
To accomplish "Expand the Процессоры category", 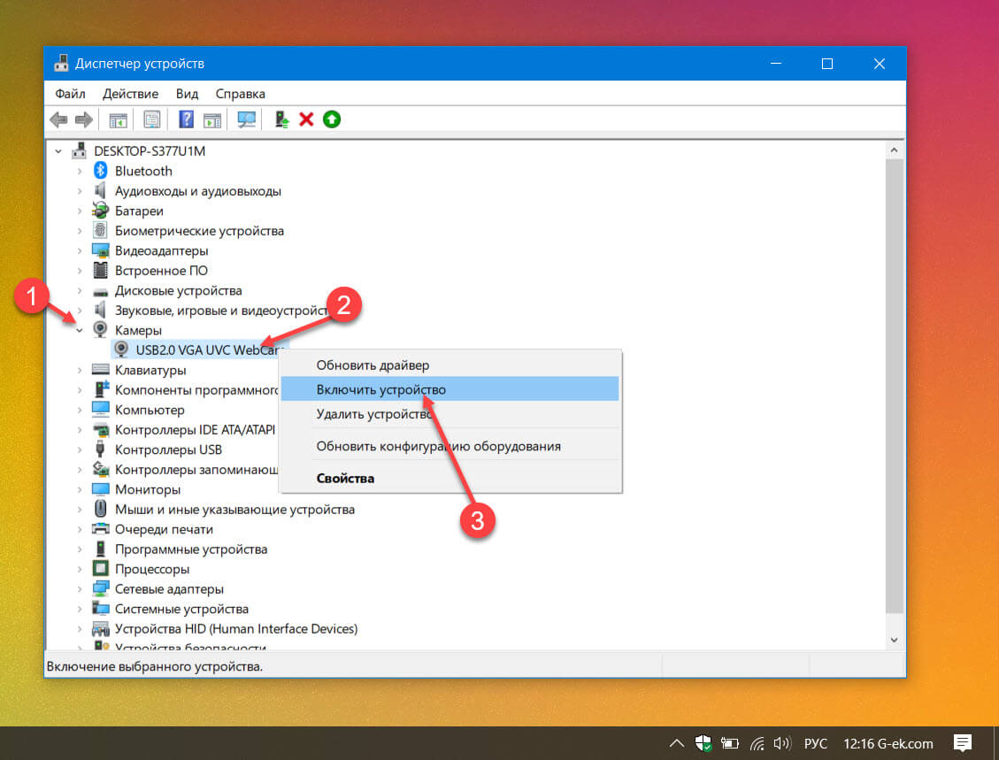I will tap(79, 569).
